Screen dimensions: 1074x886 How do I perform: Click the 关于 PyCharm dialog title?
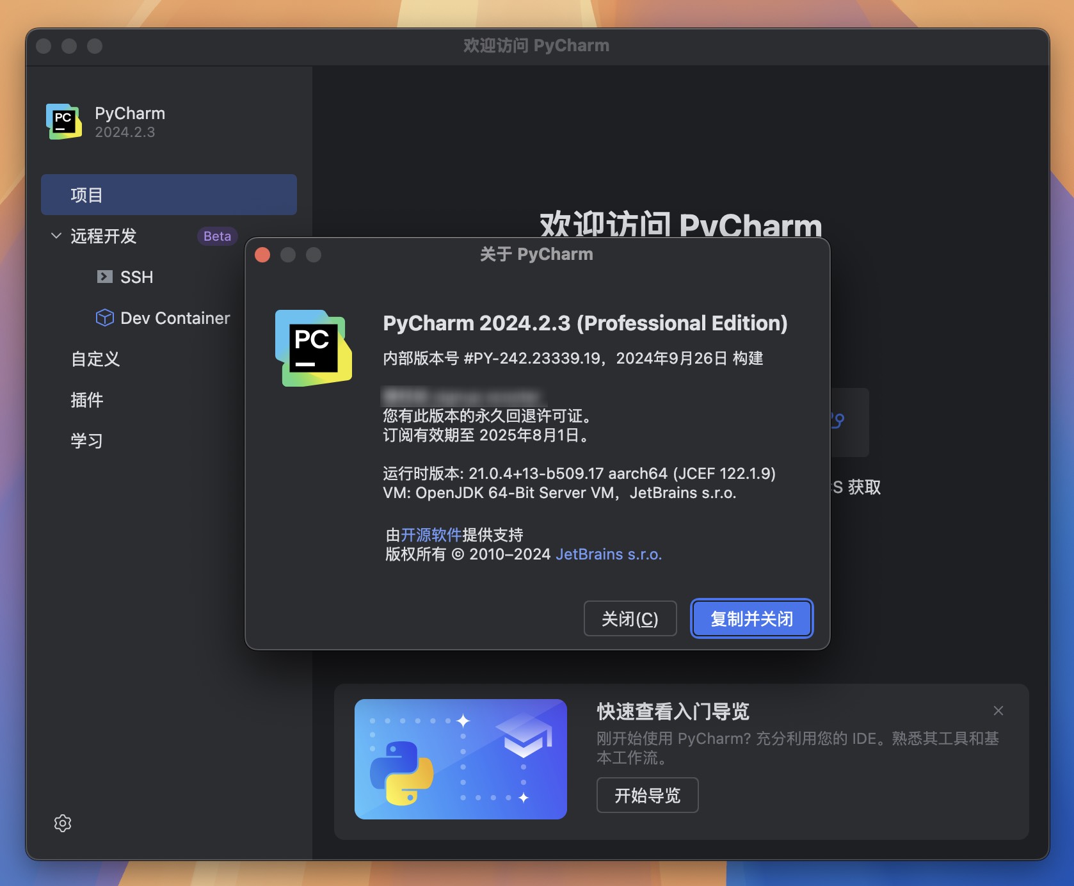point(536,255)
